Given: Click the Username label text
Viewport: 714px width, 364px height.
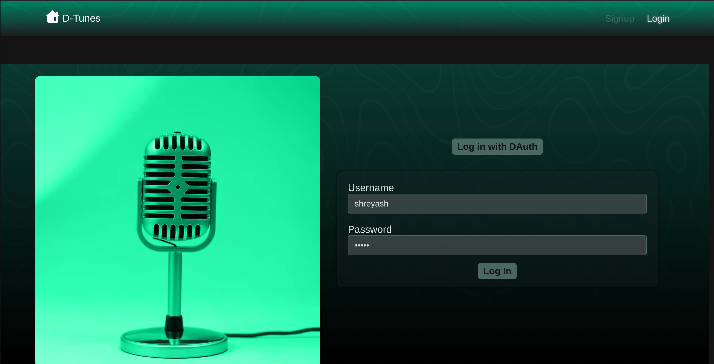Looking at the screenshot, I should (371, 188).
